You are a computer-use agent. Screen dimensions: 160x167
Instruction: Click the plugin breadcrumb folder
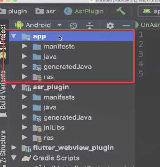[x=13, y=11]
